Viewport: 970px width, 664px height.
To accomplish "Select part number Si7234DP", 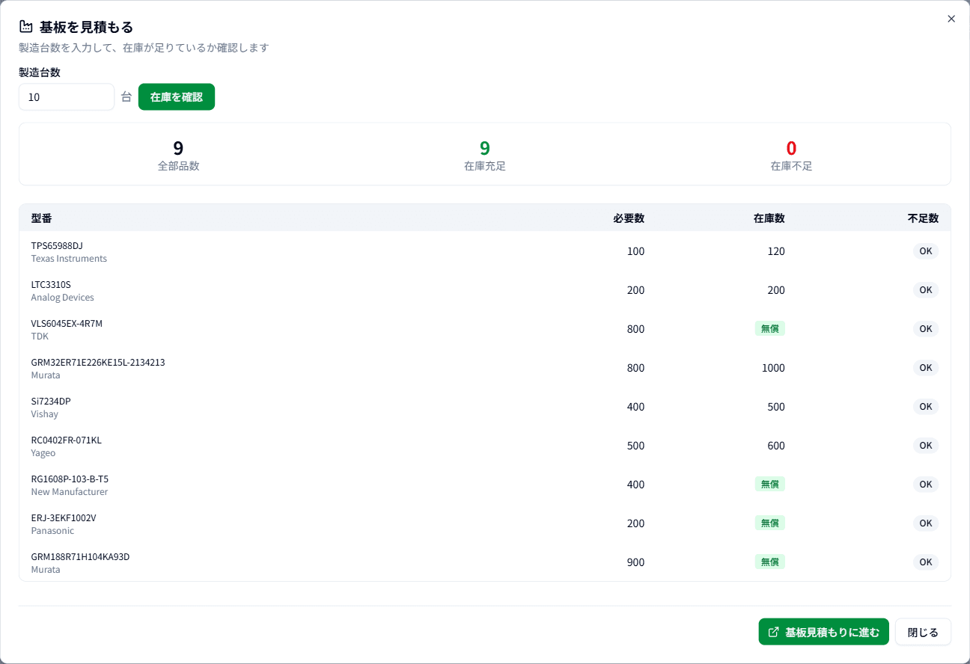I will pos(51,401).
